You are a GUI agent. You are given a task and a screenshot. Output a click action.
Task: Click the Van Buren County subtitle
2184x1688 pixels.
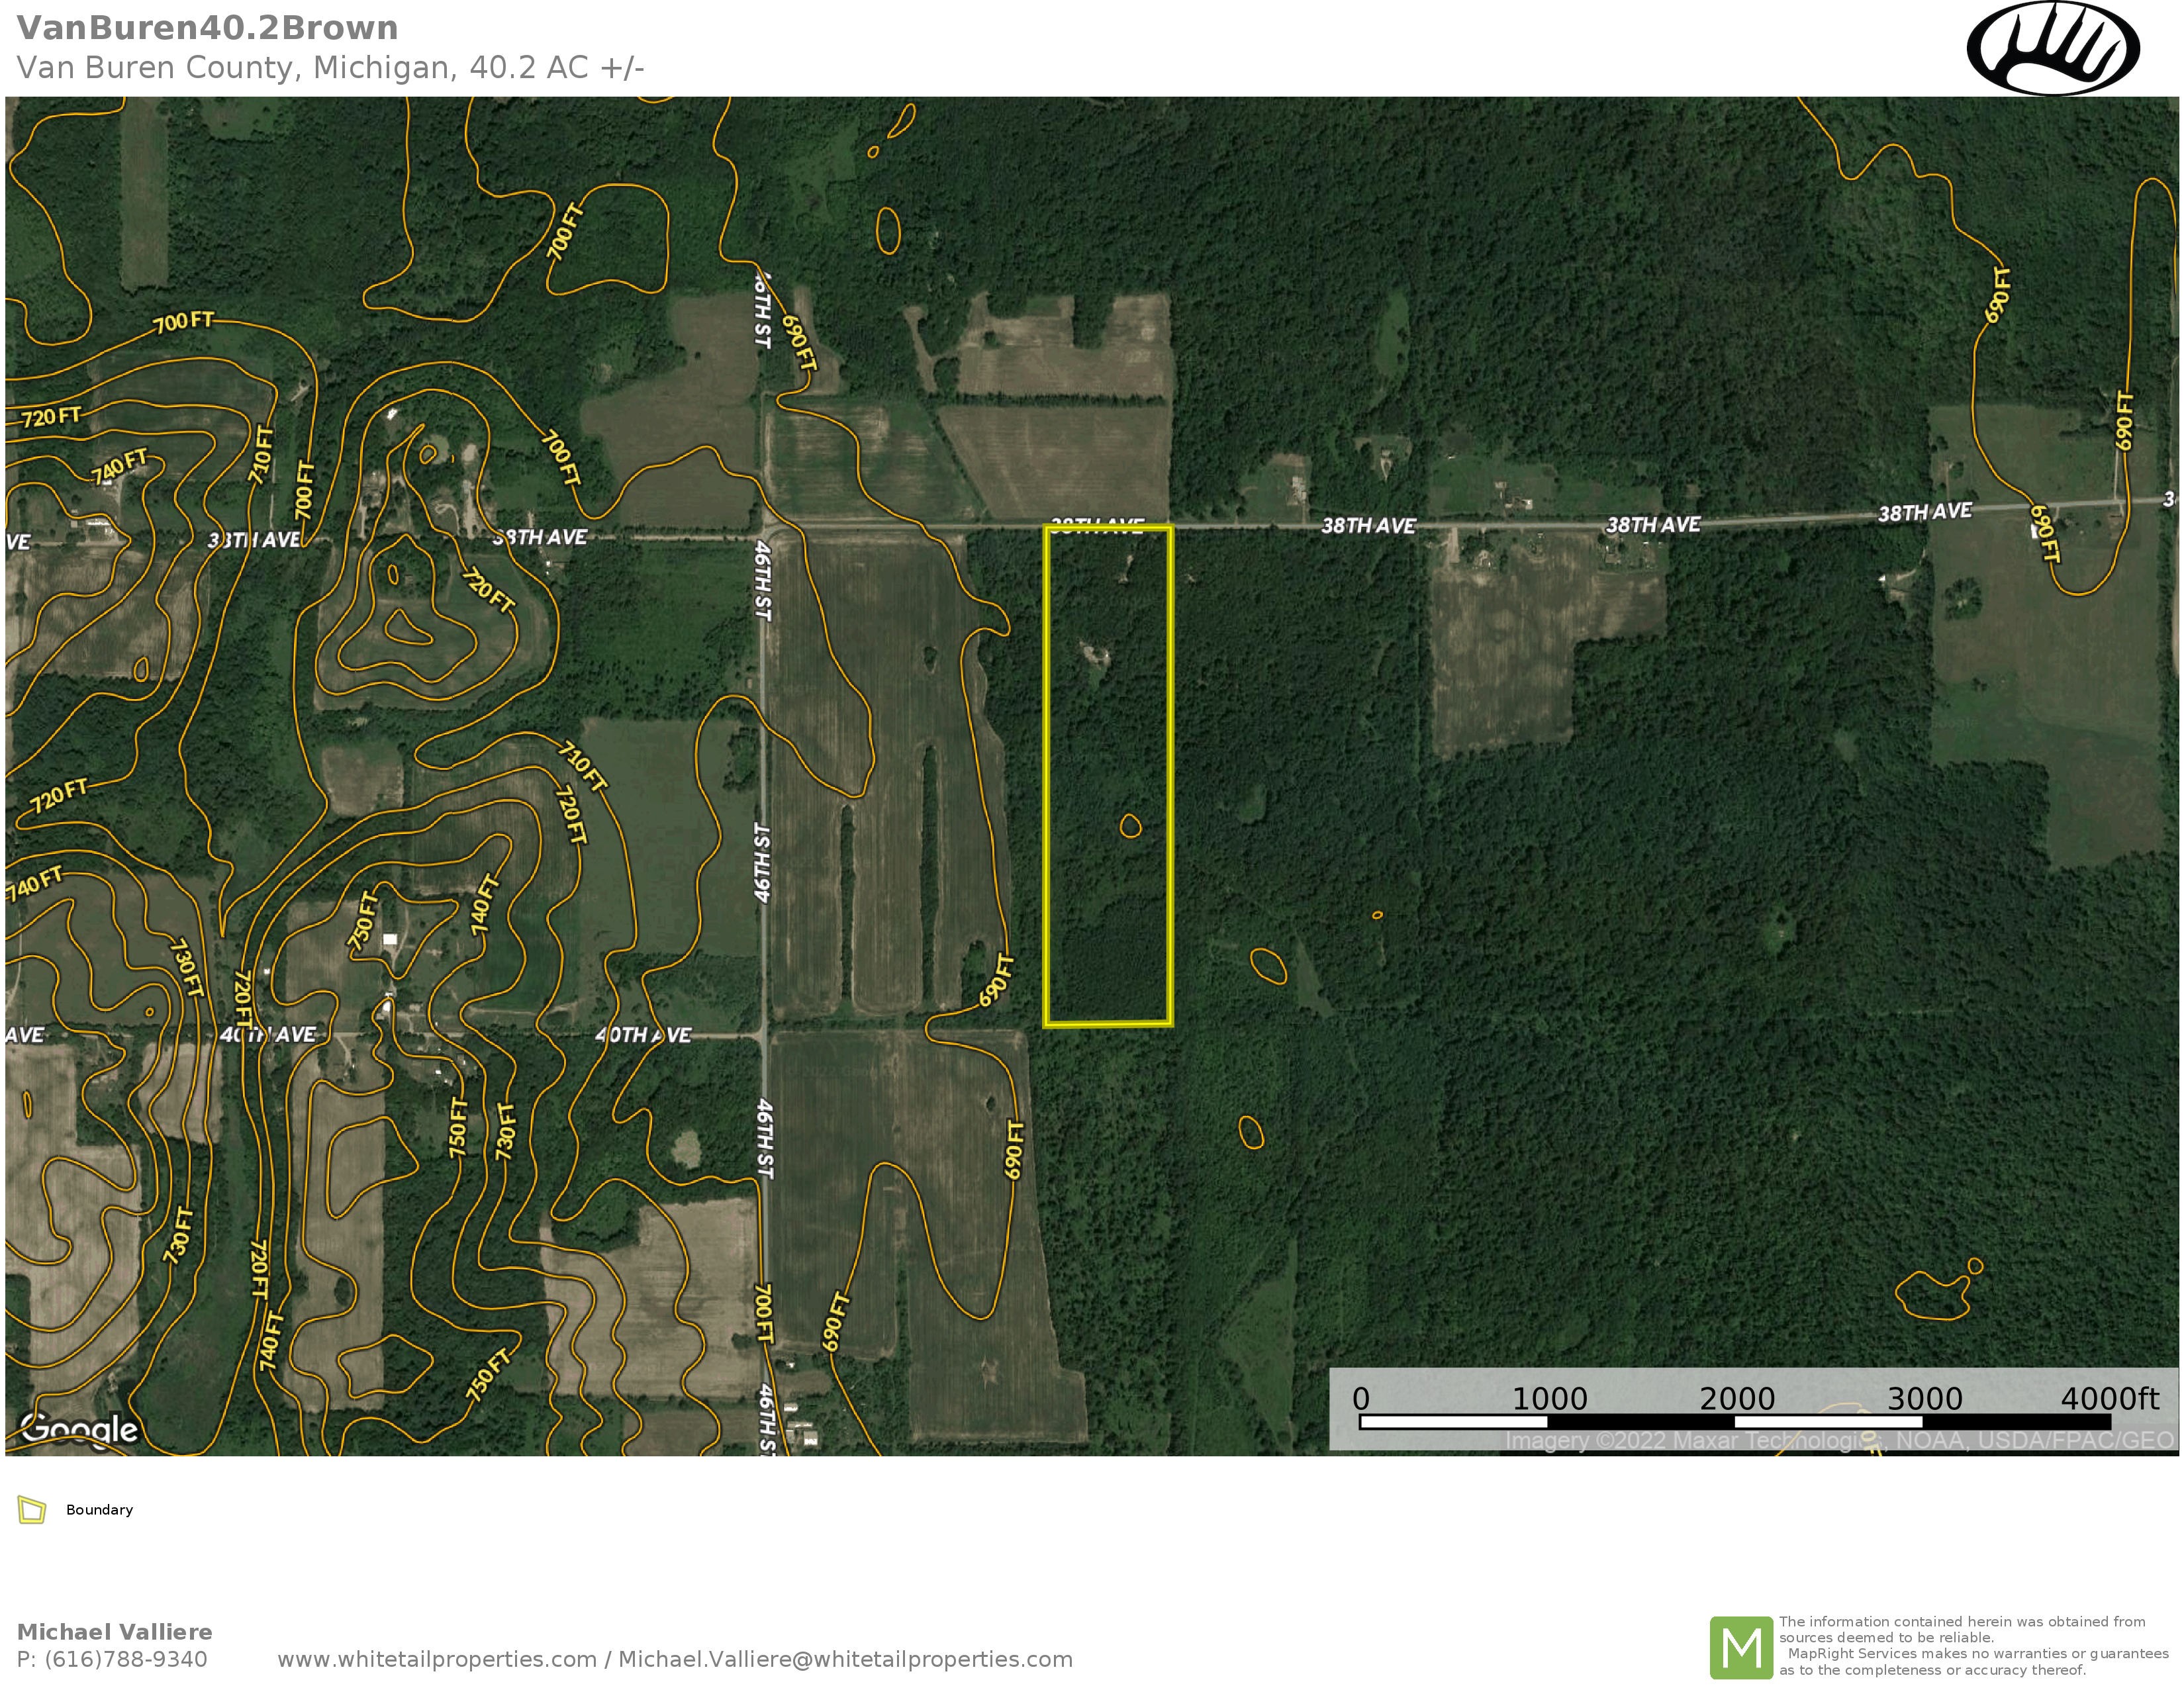(x=330, y=68)
